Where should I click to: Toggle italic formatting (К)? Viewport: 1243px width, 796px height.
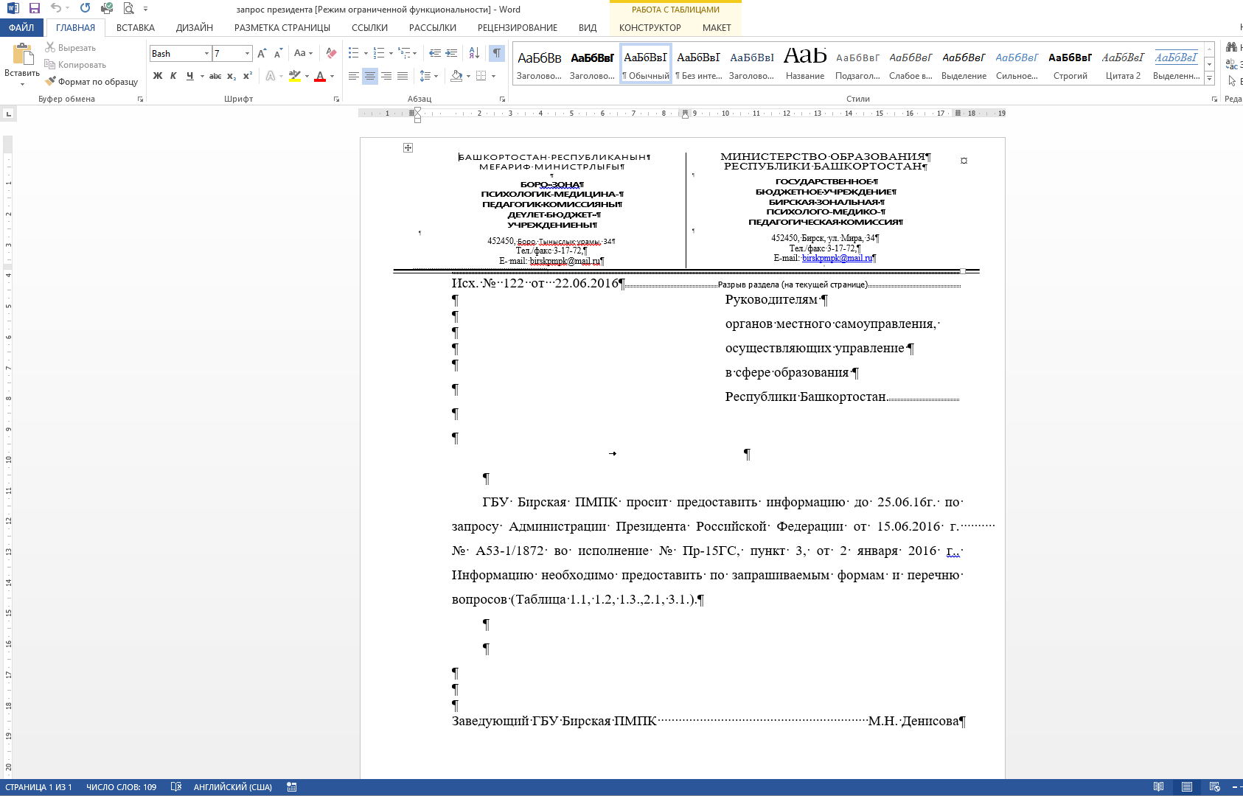173,76
